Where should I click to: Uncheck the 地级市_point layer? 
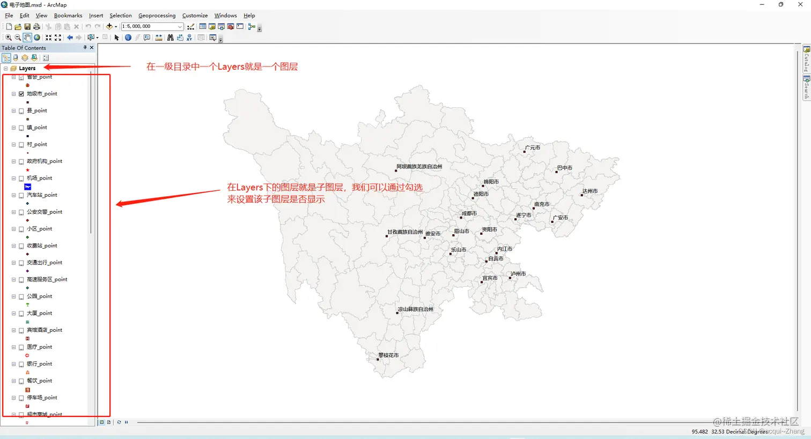pos(21,94)
